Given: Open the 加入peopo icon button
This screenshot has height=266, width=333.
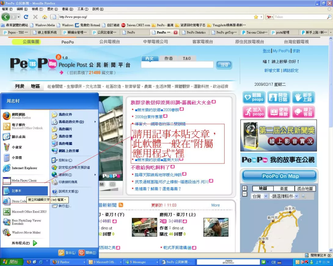Looking at the screenshot, I should point(254,112).
